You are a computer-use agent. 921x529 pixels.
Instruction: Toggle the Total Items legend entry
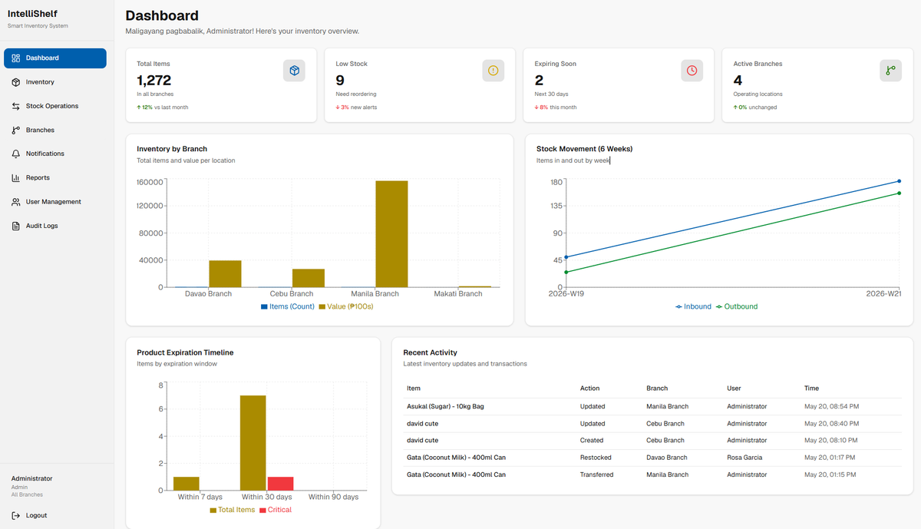pyautogui.click(x=232, y=510)
